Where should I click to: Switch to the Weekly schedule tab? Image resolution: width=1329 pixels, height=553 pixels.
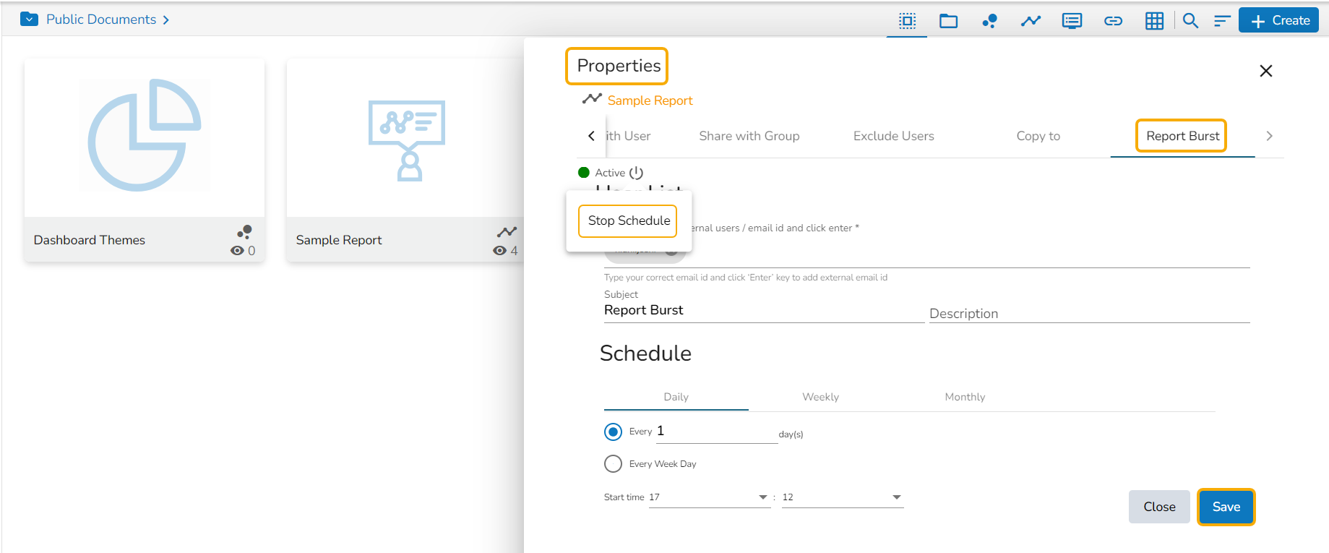[x=820, y=397]
